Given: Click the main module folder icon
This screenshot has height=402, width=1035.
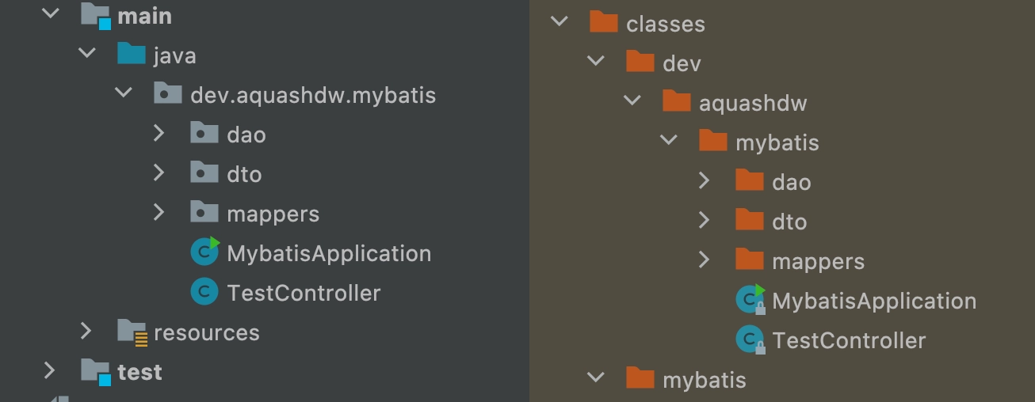Looking at the screenshot, I should point(95,15).
